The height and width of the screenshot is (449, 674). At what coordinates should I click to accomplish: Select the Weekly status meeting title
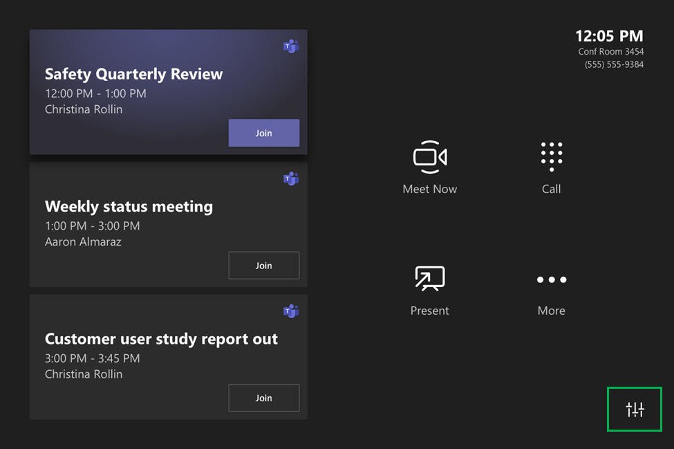(129, 206)
